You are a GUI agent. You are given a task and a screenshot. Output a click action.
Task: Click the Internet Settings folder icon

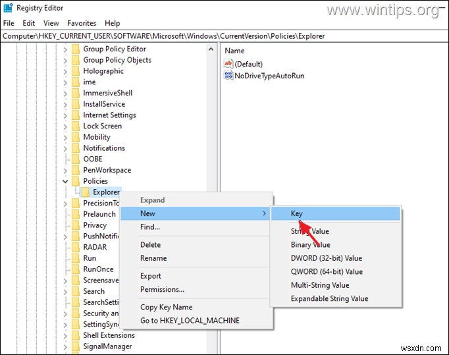[x=76, y=115]
